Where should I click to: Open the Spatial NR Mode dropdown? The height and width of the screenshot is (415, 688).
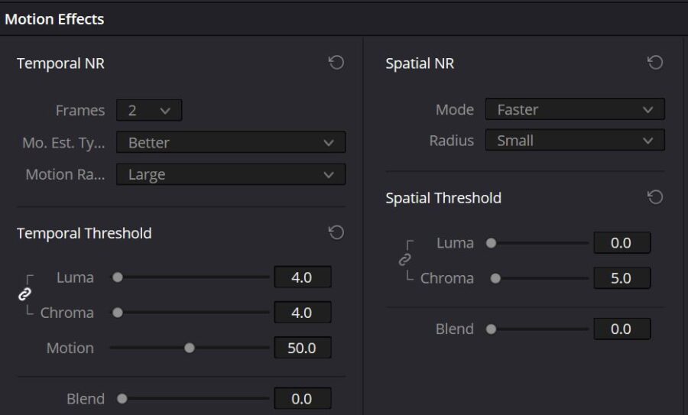click(574, 110)
